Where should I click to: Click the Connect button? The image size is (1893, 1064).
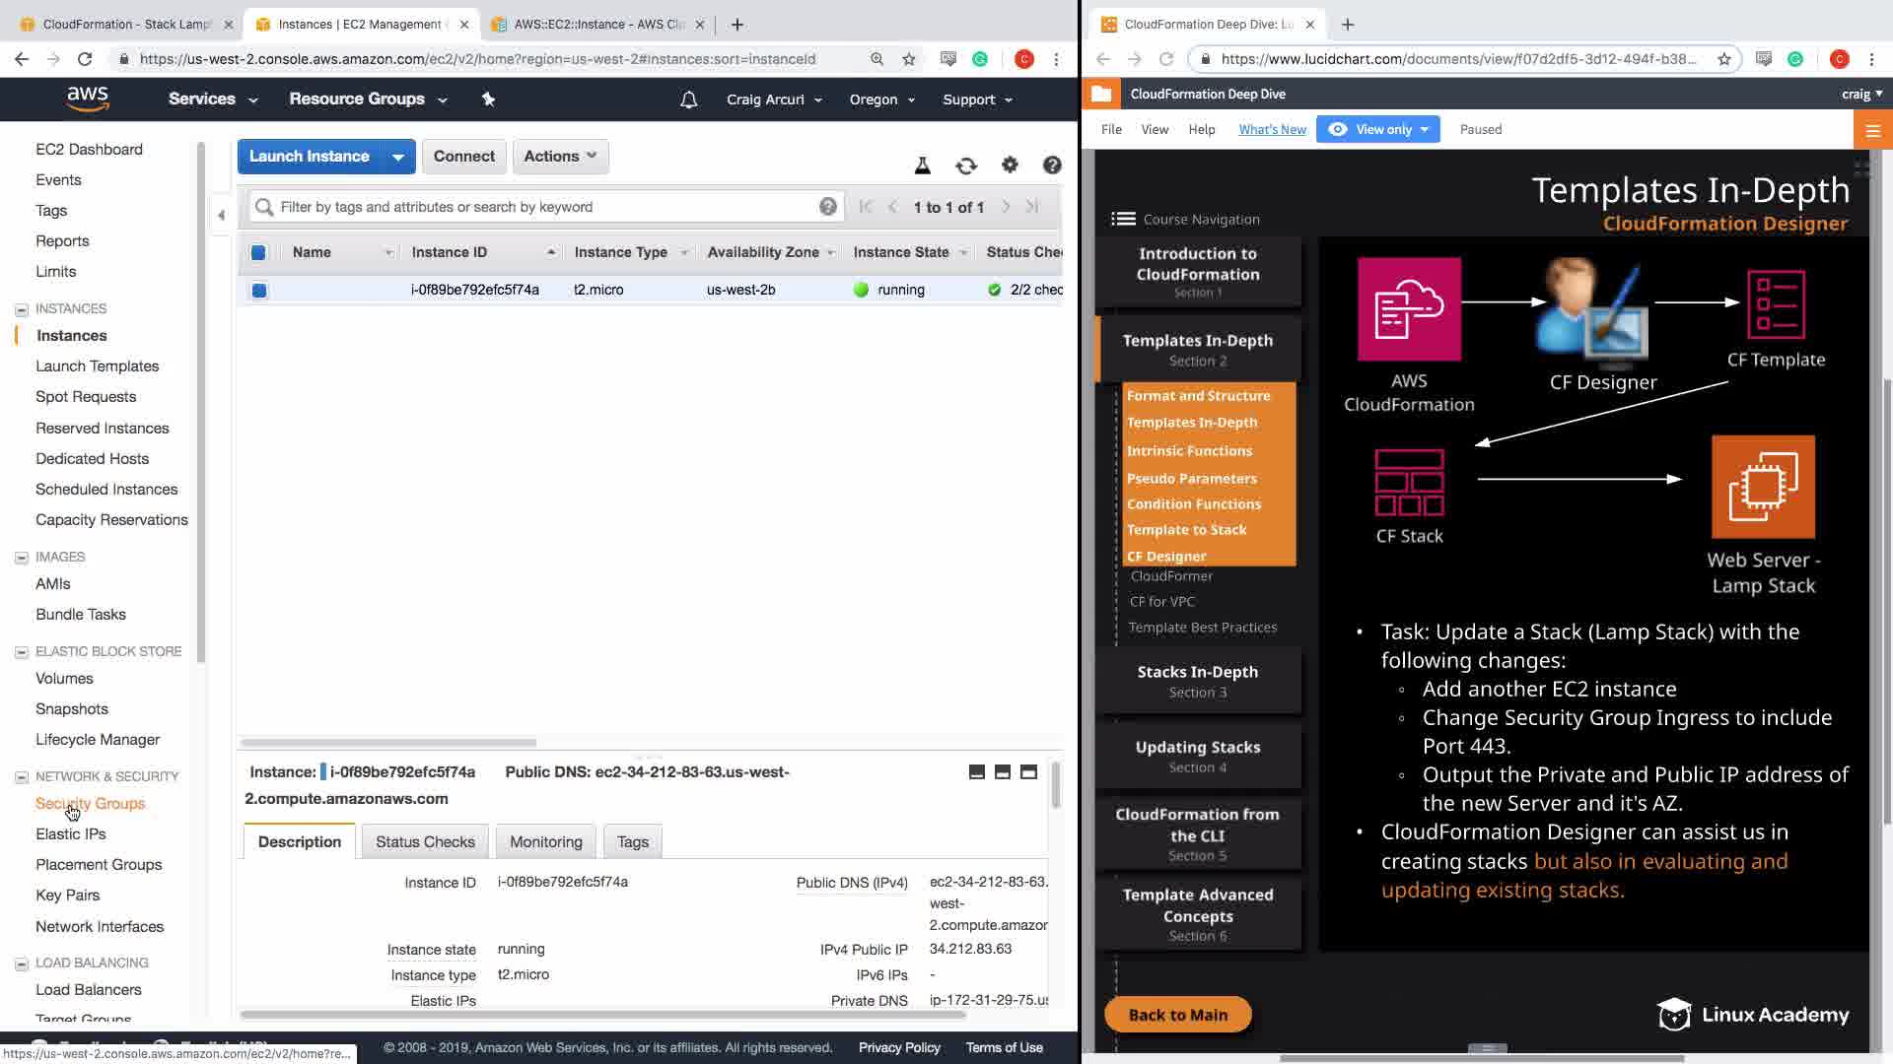click(x=463, y=157)
